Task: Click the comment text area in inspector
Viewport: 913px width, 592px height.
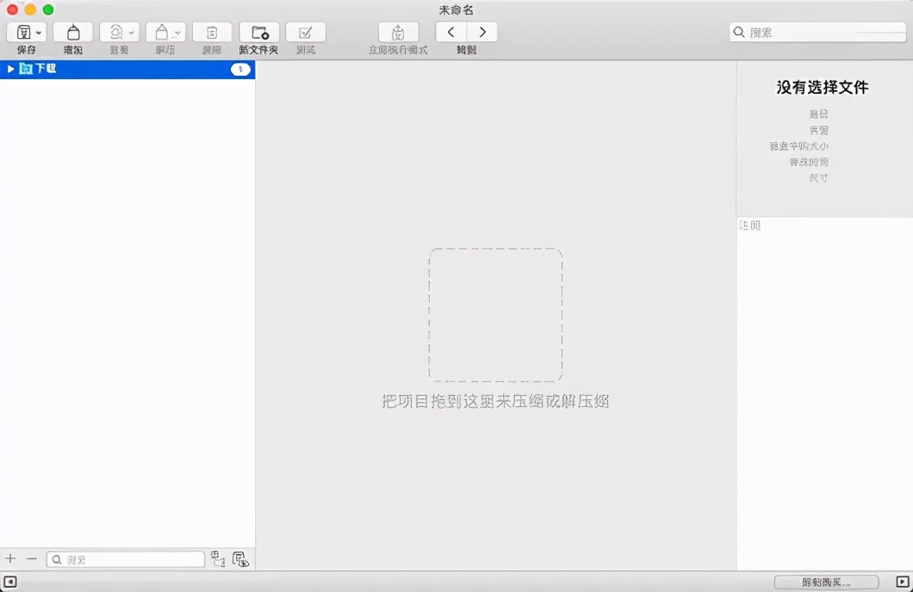Action: (x=824, y=394)
